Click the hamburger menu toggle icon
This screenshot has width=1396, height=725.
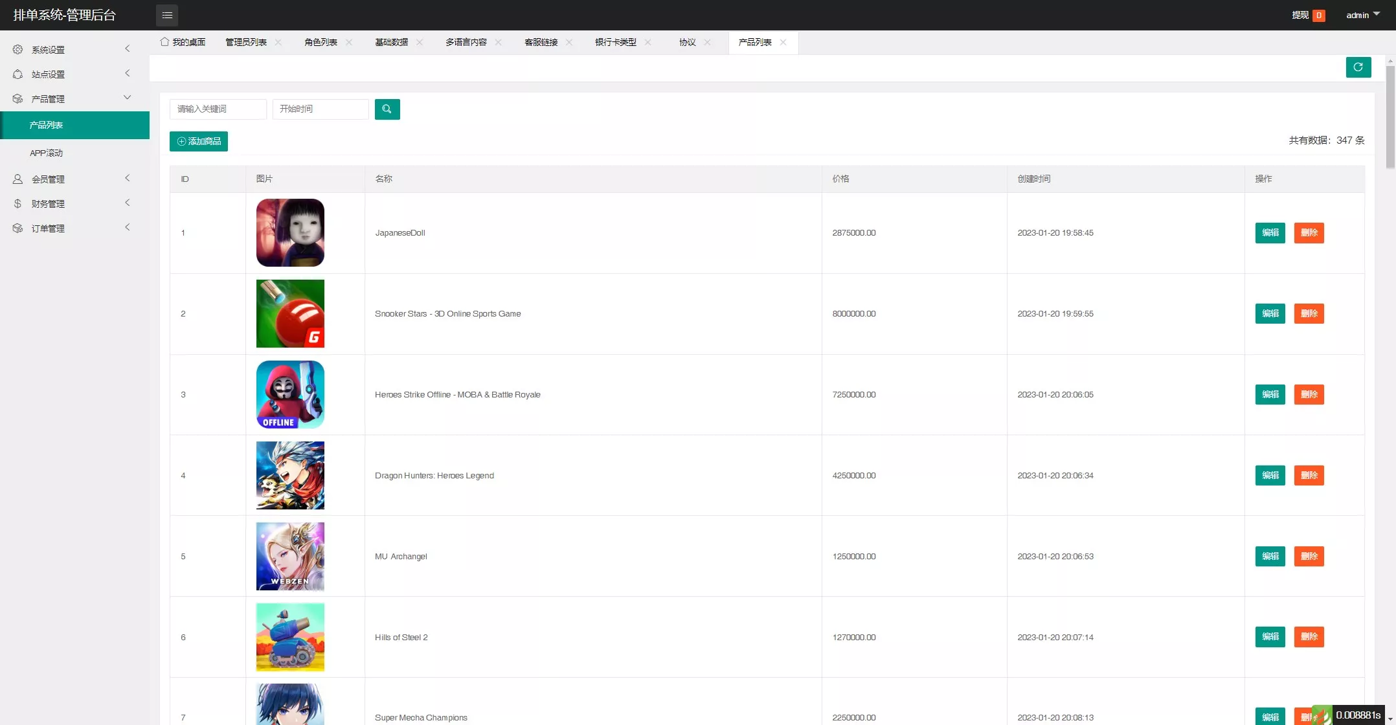(x=167, y=15)
